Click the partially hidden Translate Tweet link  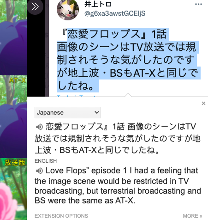click(76, 96)
